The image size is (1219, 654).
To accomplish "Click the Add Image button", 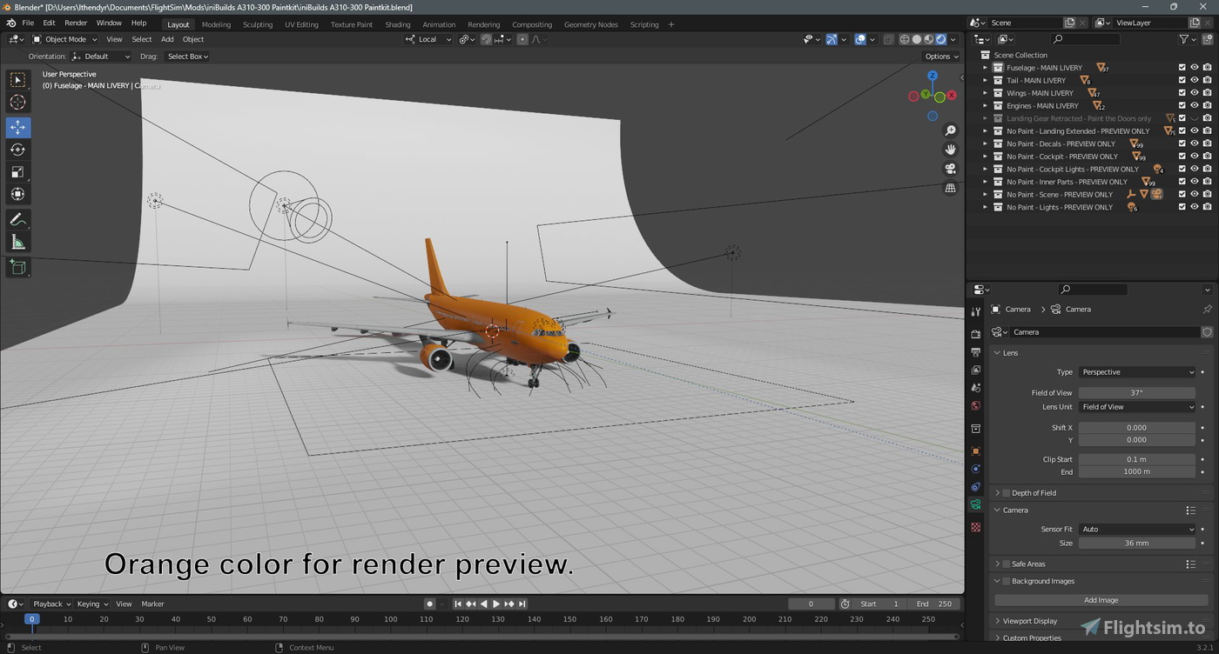I will [1100, 599].
